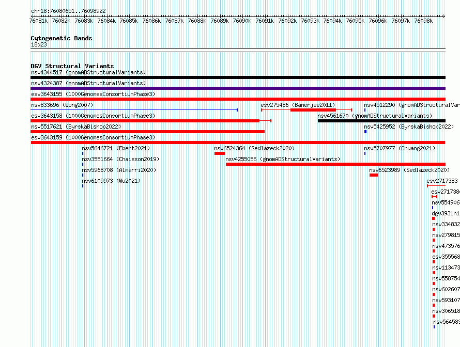Click the 18q23 band label
The width and height of the screenshot is (460, 347).
(x=39, y=44)
